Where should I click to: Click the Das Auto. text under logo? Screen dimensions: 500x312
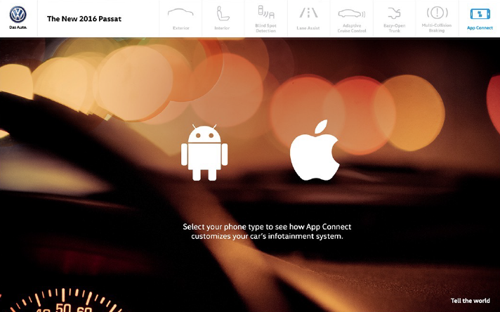[x=18, y=29]
